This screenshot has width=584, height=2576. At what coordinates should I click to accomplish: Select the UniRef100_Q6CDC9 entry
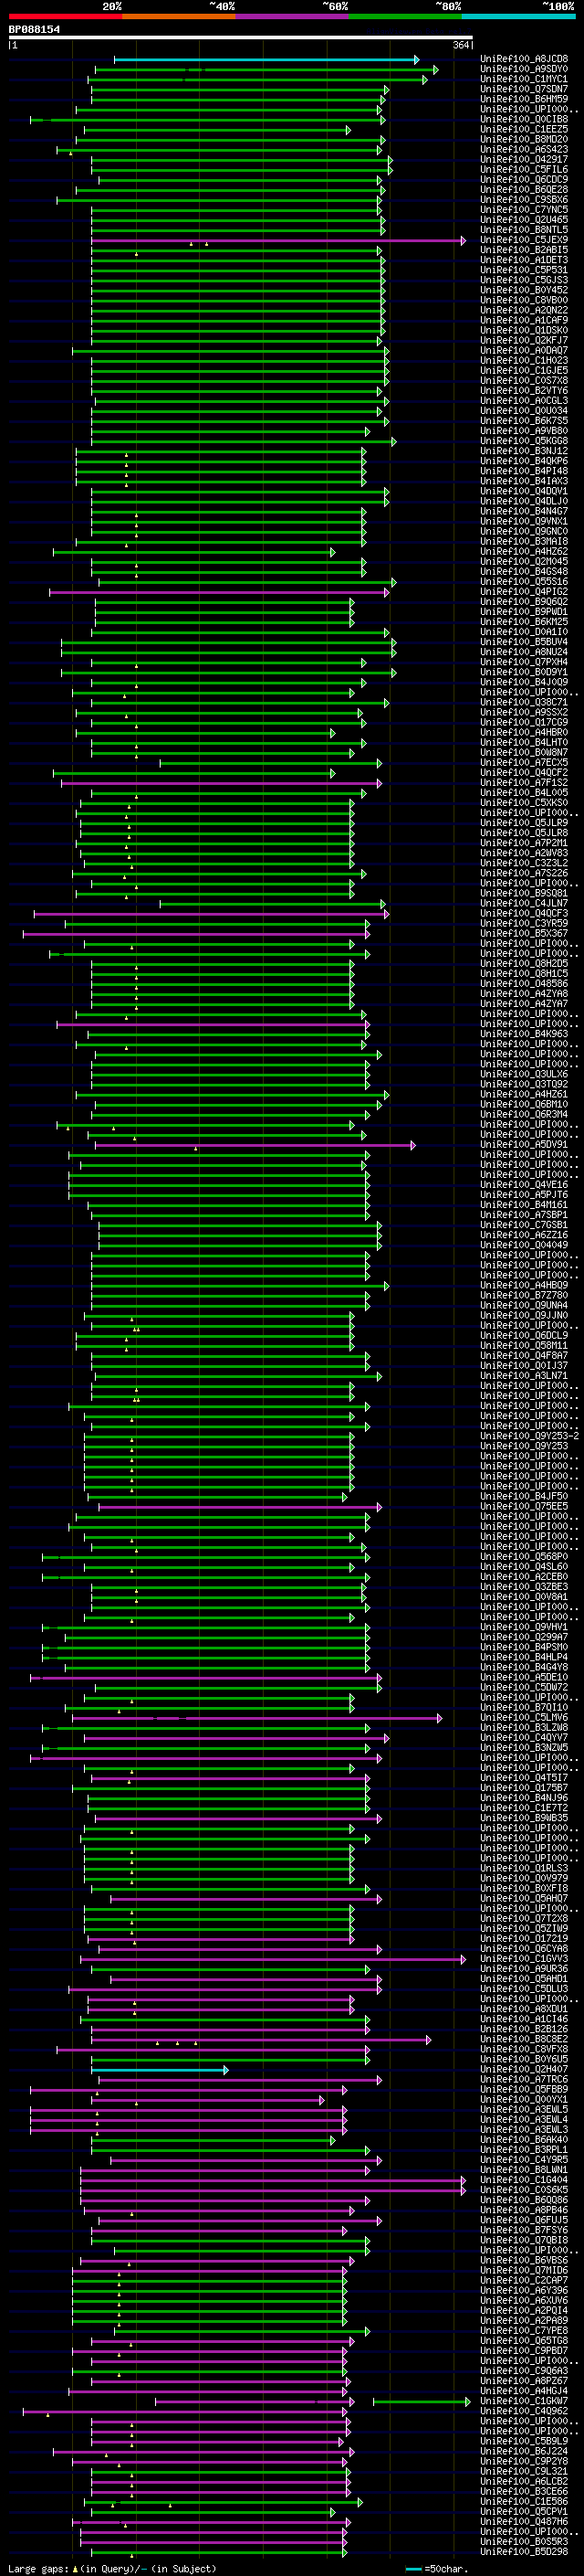[524, 180]
